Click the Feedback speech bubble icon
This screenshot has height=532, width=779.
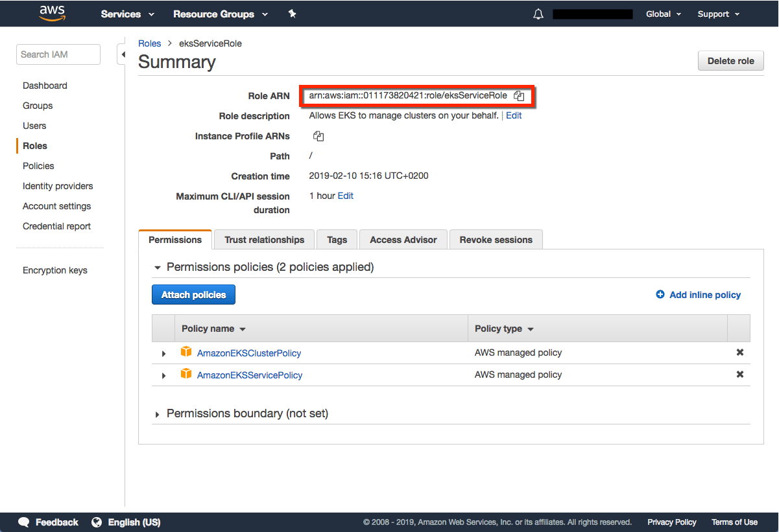[x=24, y=522]
